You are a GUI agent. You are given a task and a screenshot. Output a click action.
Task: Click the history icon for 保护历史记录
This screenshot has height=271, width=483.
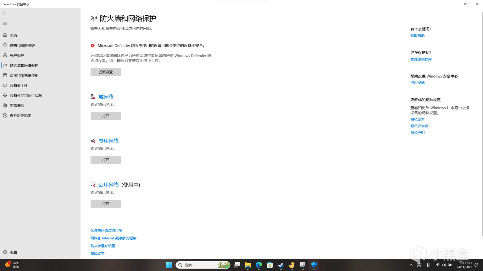coord(5,115)
